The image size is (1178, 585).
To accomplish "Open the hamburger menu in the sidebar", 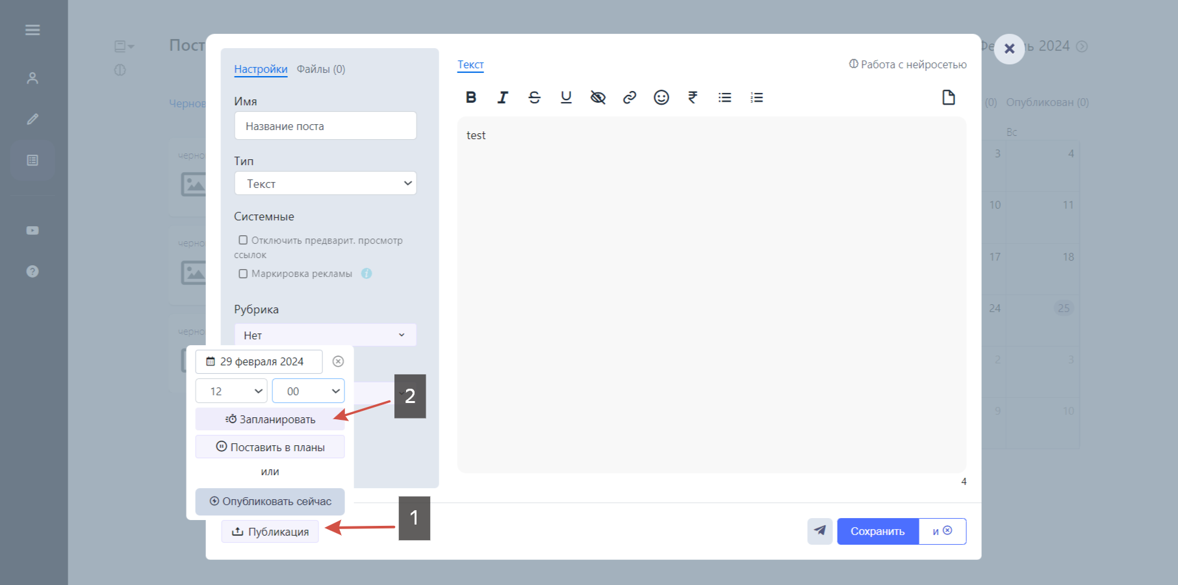I will (32, 30).
